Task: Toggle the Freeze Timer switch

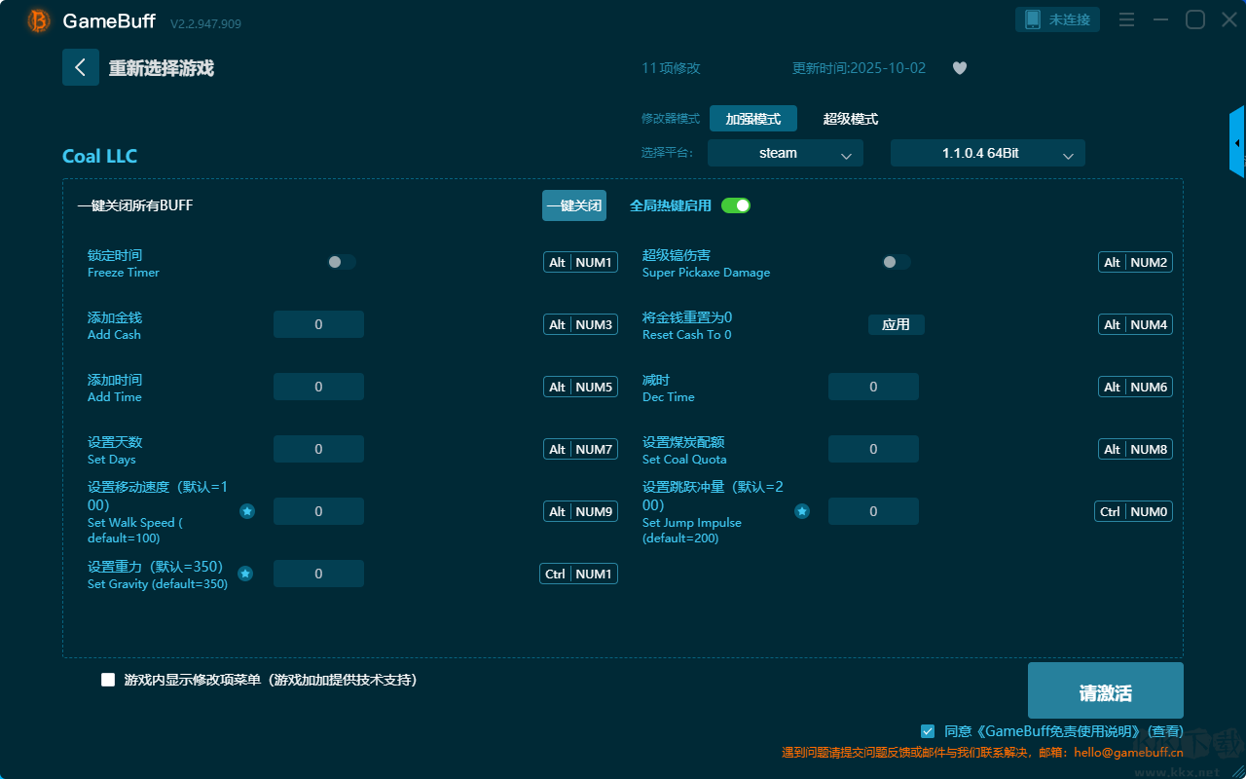Action: 342,262
